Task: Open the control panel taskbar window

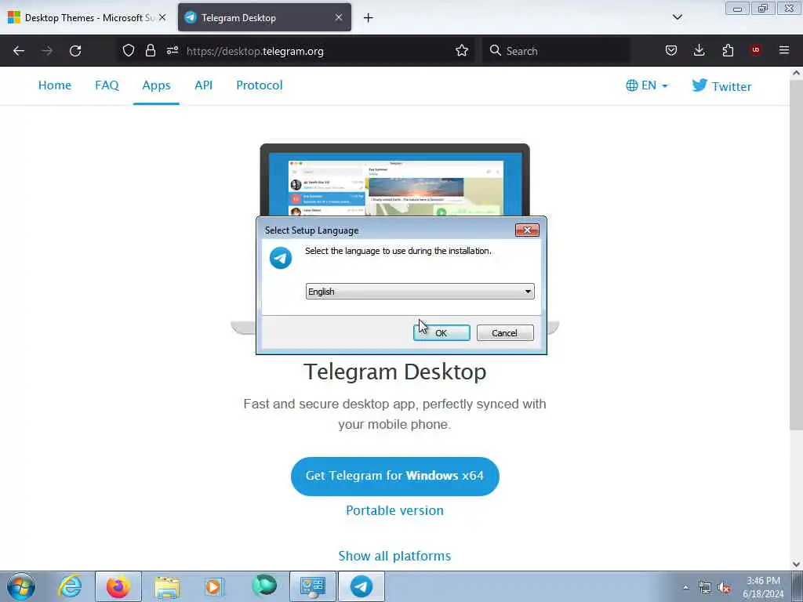Action: click(313, 586)
